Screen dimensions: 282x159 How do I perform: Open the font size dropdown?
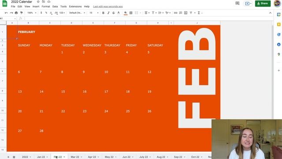pos(94,13)
